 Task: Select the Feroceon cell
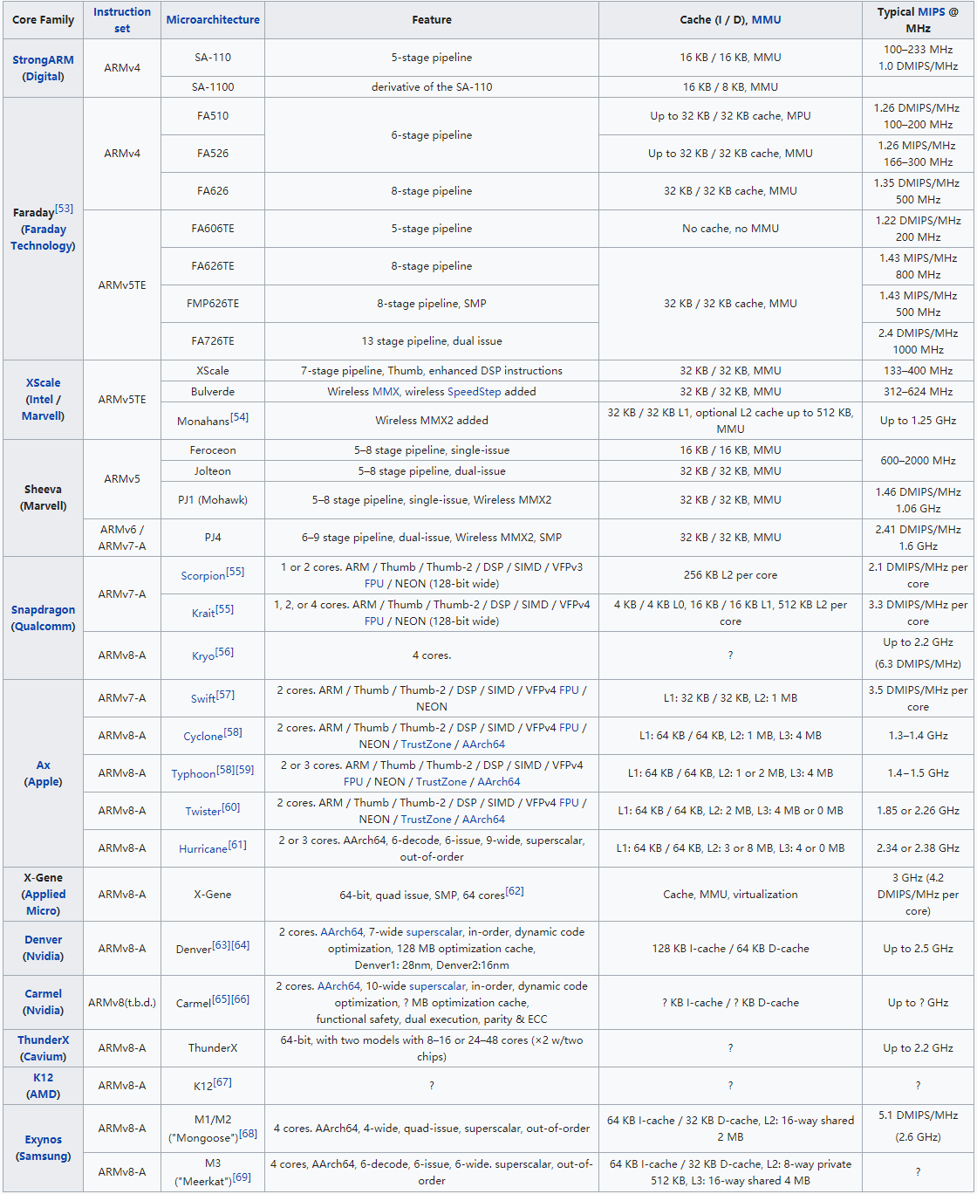(213, 450)
